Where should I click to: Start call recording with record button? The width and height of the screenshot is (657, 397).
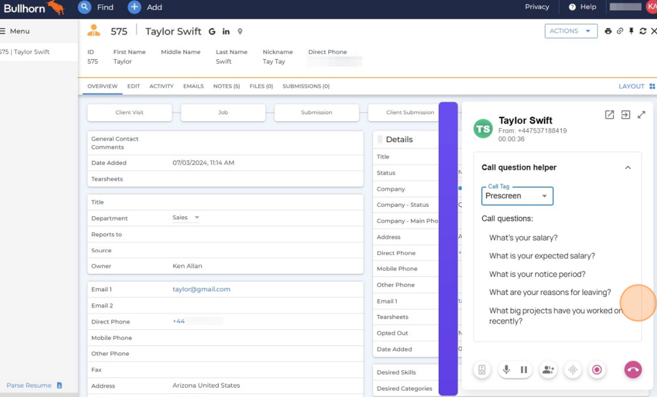(x=597, y=370)
